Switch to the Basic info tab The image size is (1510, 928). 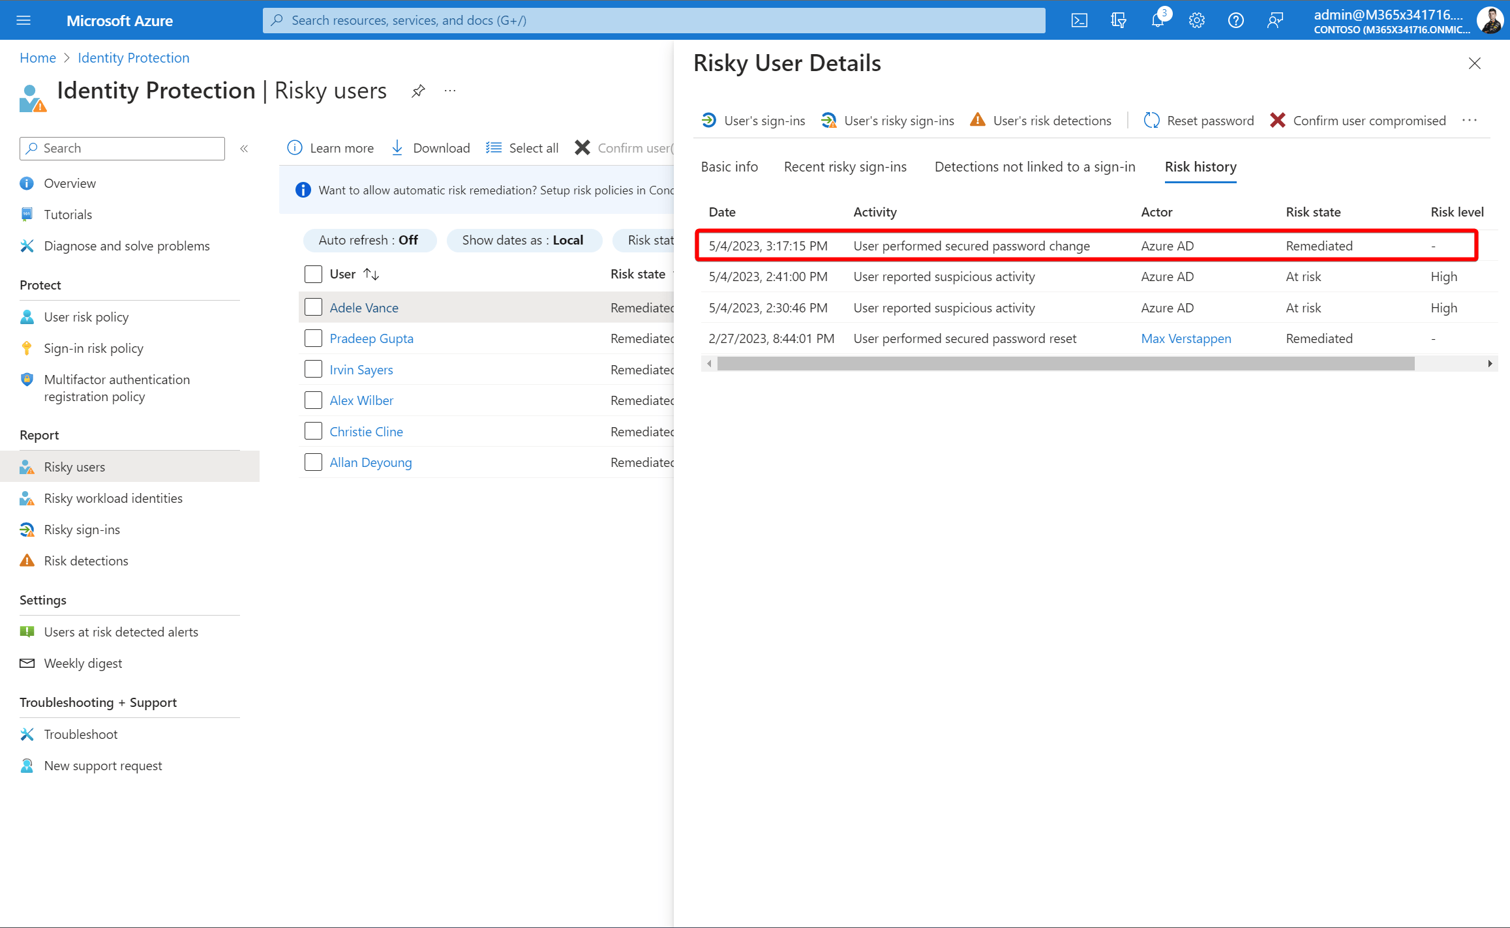pyautogui.click(x=729, y=167)
